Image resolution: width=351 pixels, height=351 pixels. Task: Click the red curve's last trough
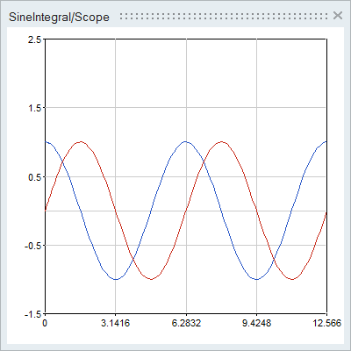(x=292, y=279)
